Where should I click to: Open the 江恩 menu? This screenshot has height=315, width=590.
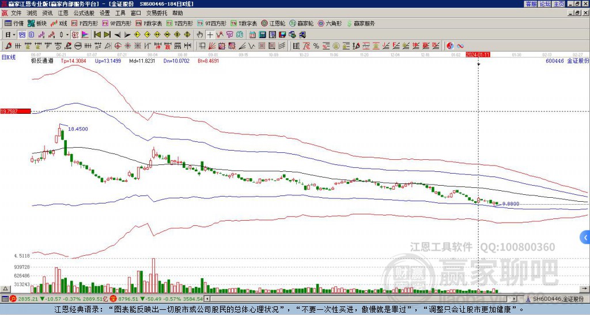coord(63,13)
